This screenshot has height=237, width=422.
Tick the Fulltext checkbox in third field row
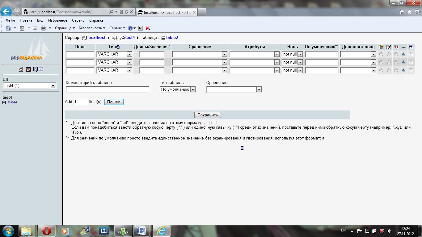pyautogui.click(x=411, y=70)
